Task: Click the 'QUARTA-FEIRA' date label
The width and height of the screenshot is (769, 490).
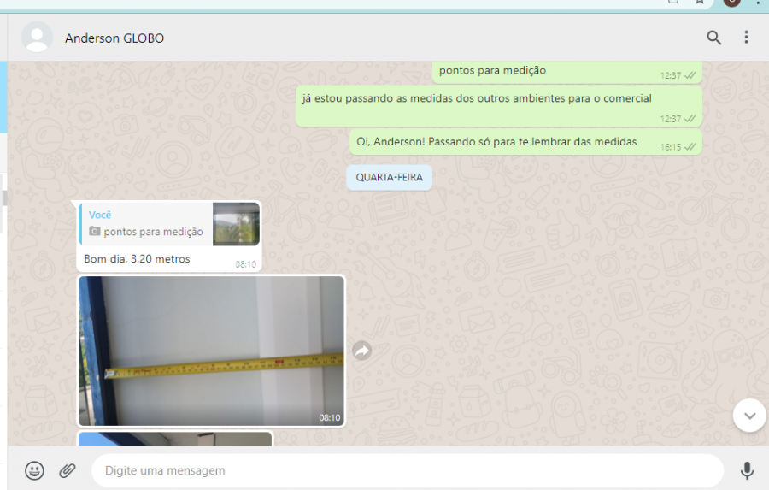Action: 389,177
